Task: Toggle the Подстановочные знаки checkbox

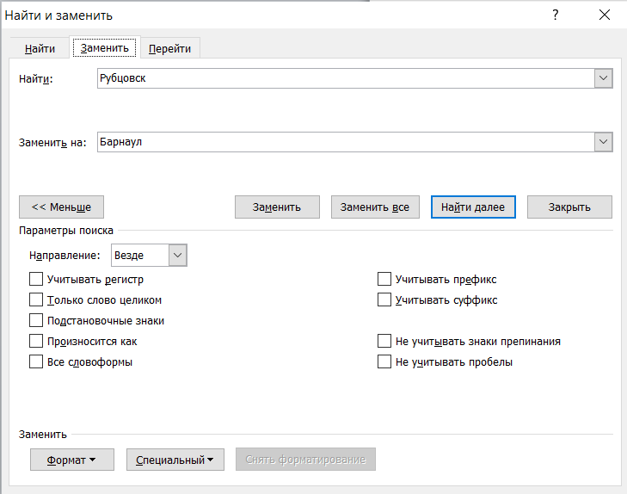Action: (x=36, y=321)
